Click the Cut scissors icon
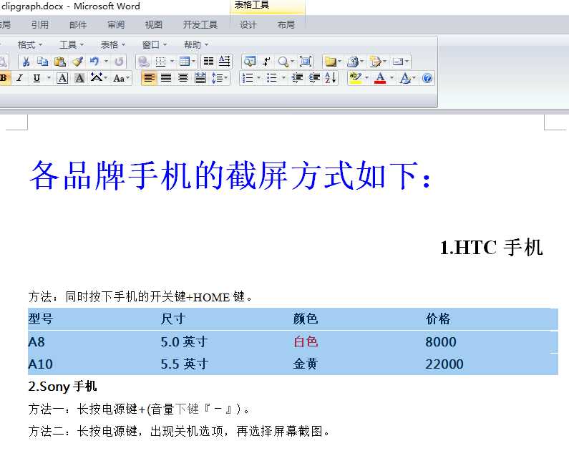Image resolution: width=569 pixels, height=456 pixels. (26, 62)
